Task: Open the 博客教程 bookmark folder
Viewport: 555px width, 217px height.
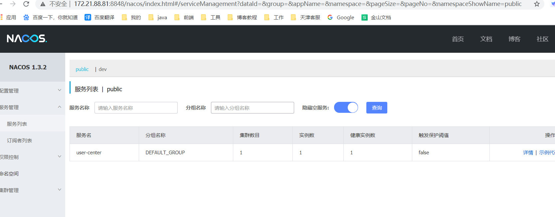Action: (242, 17)
